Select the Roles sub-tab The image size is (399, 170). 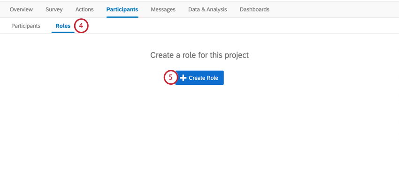[x=63, y=26]
